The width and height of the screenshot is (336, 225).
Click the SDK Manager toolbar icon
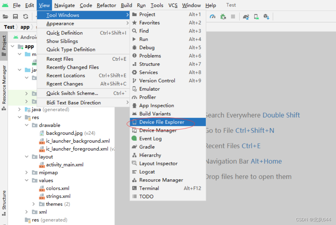[266, 16]
